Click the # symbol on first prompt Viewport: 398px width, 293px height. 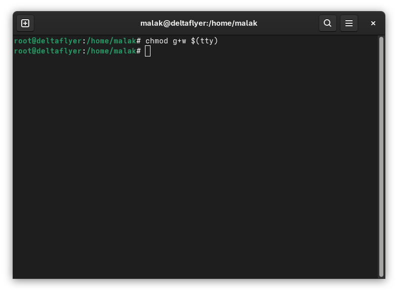pos(138,41)
